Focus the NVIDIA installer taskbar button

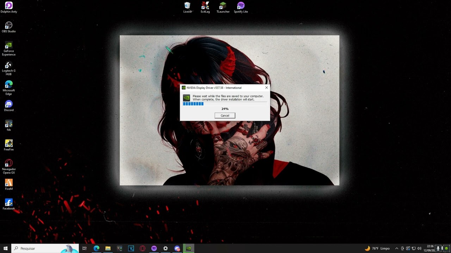pos(189,248)
